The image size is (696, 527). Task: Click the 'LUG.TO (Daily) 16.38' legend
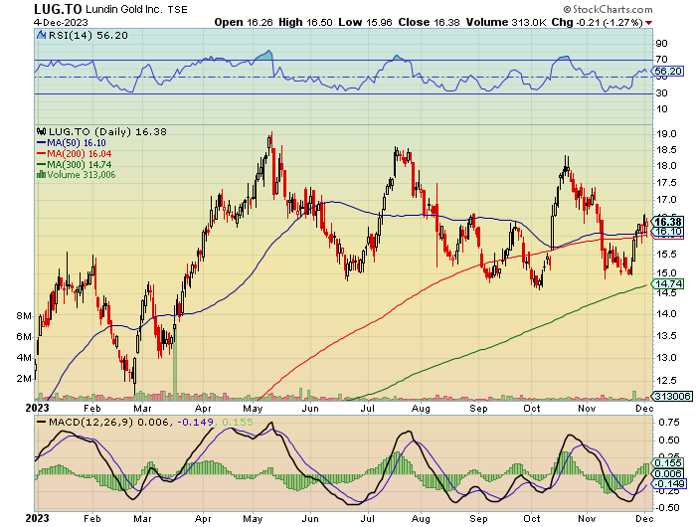click(107, 132)
